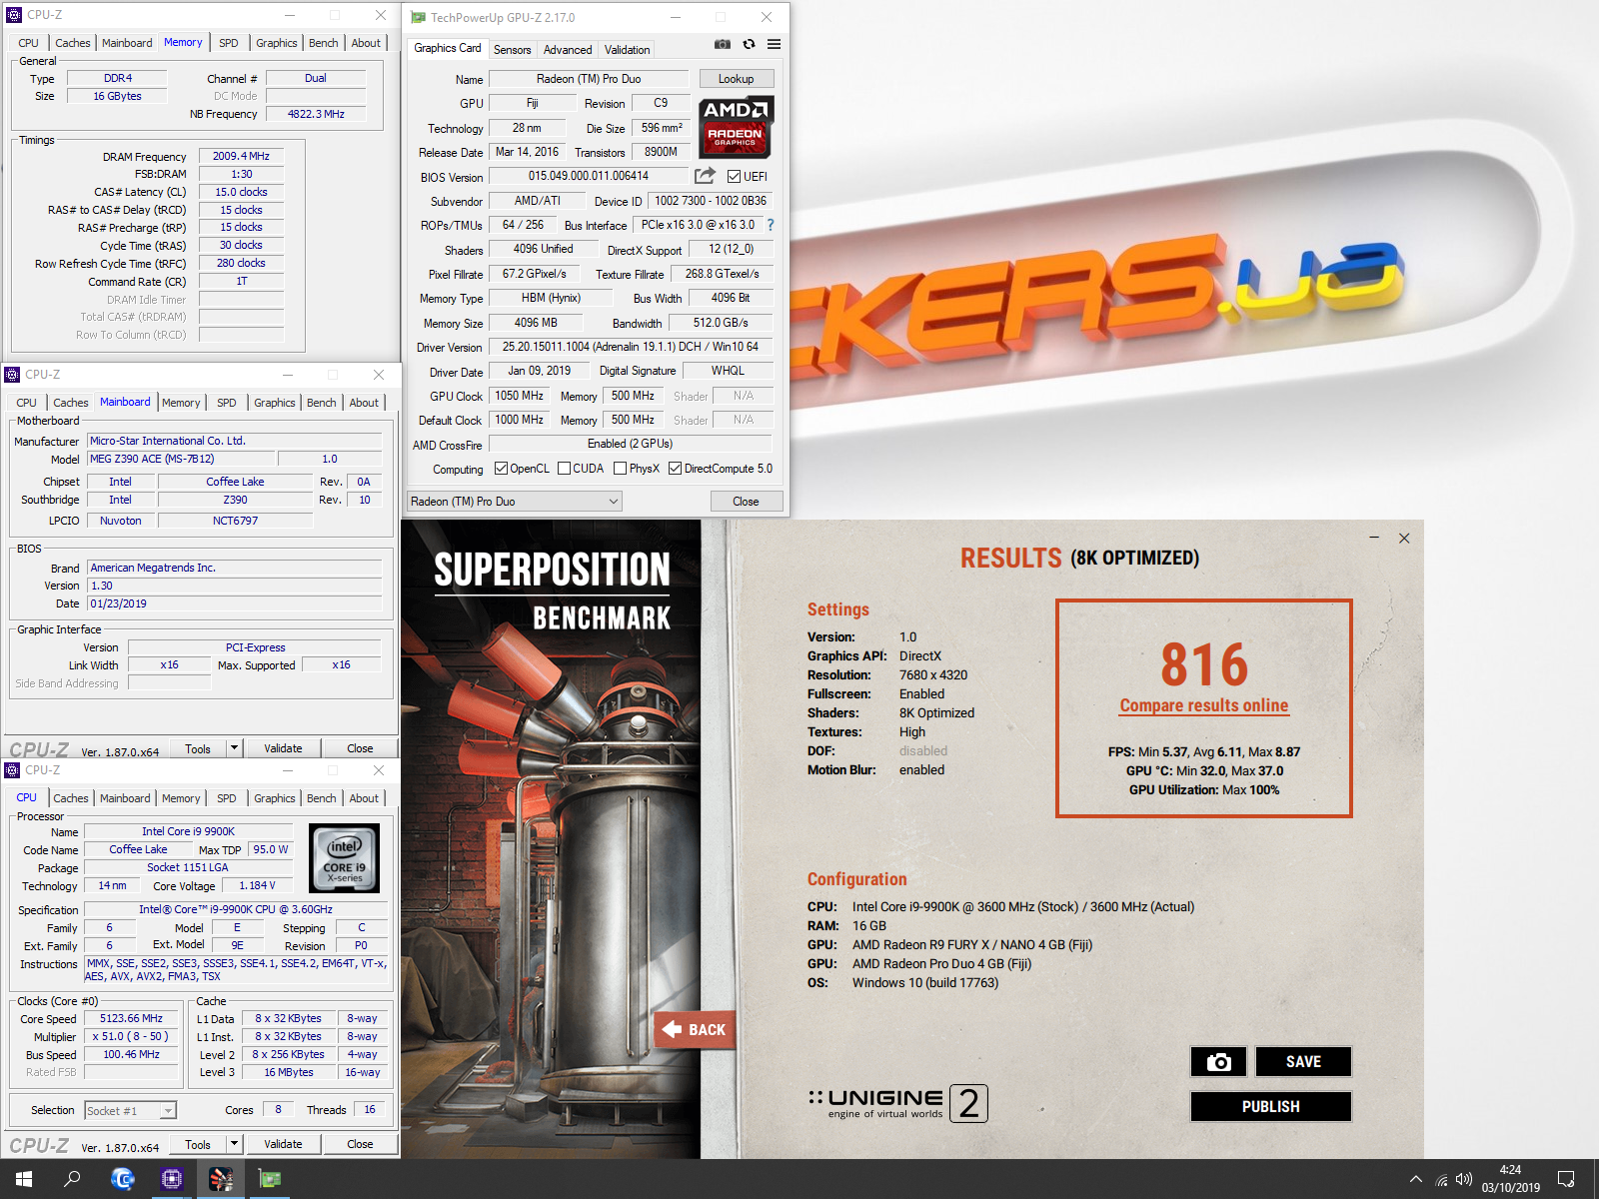
Task: Select the Superposition taskbar icon
Action: 221,1179
